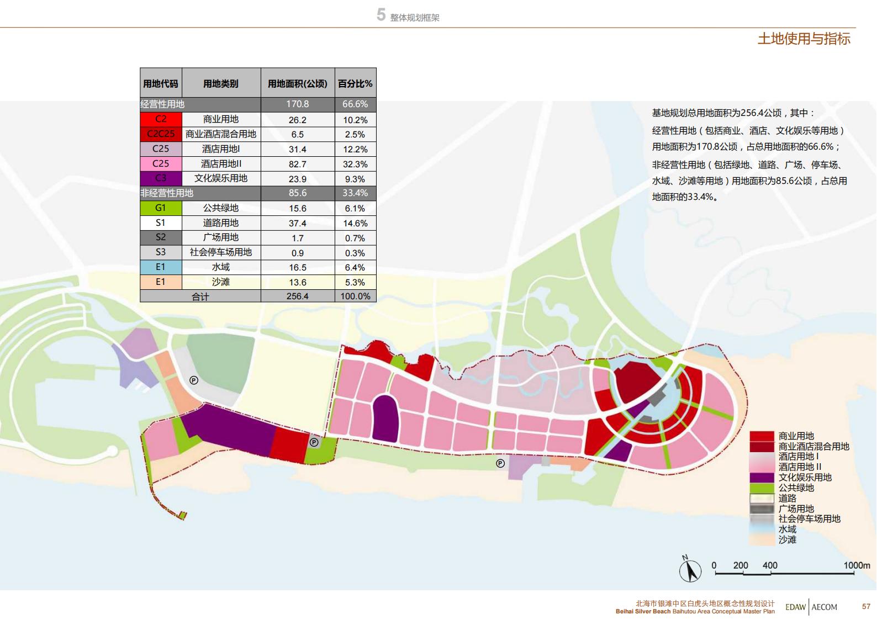
Task: Click the legend swatch beside 酒店用地 II
Action: point(762,467)
